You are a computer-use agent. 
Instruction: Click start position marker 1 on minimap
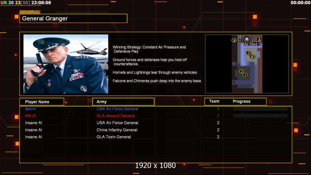(245, 75)
